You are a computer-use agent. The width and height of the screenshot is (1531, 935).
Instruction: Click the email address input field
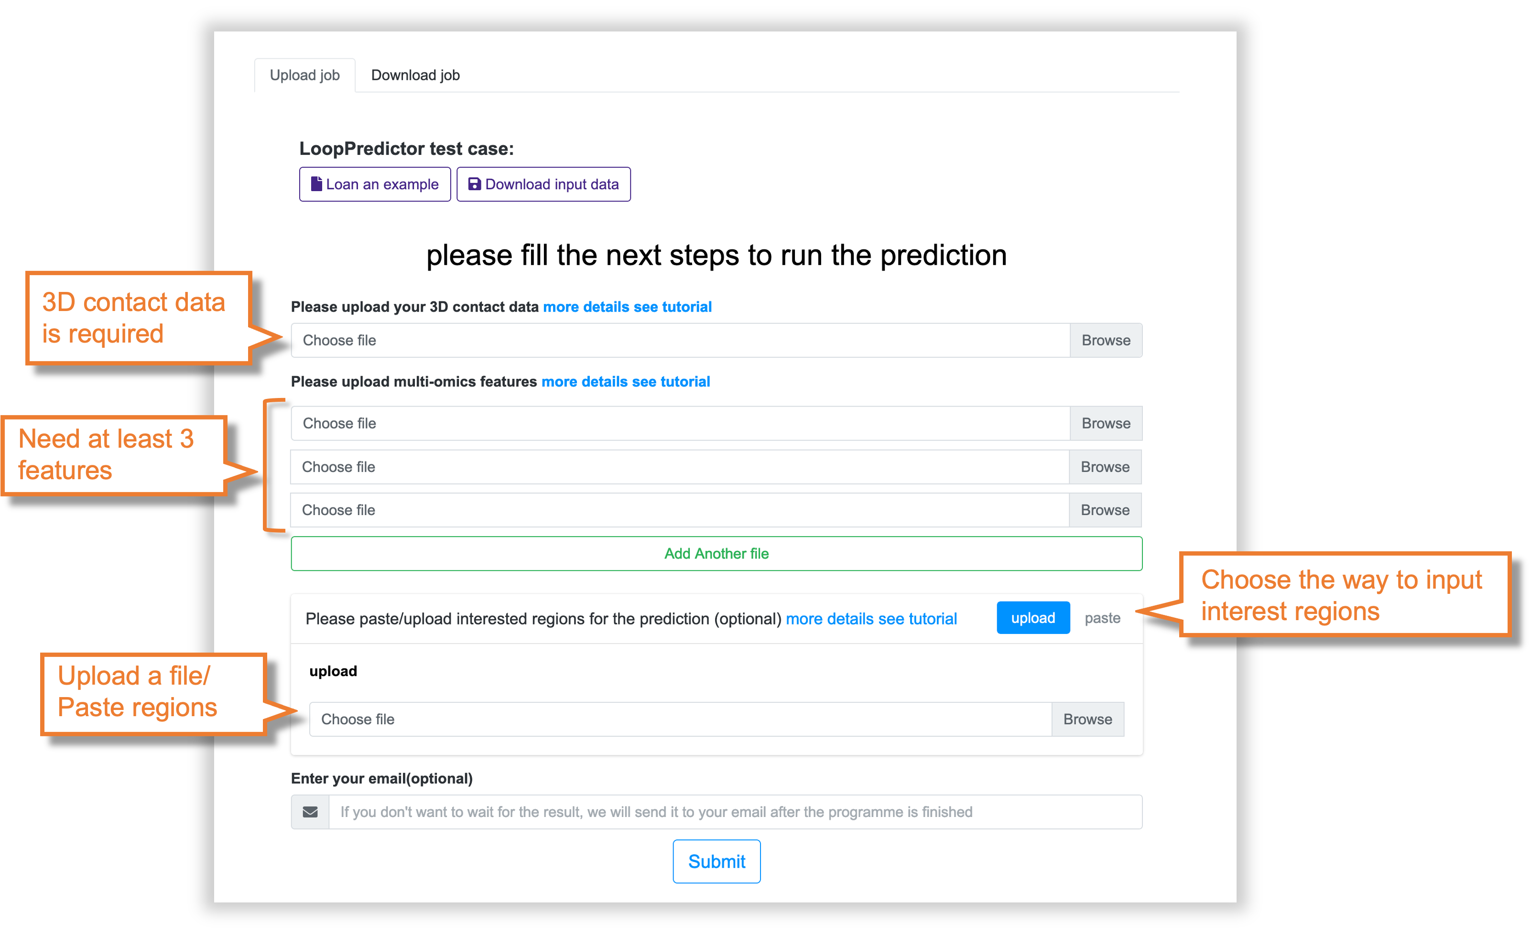pyautogui.click(x=735, y=812)
